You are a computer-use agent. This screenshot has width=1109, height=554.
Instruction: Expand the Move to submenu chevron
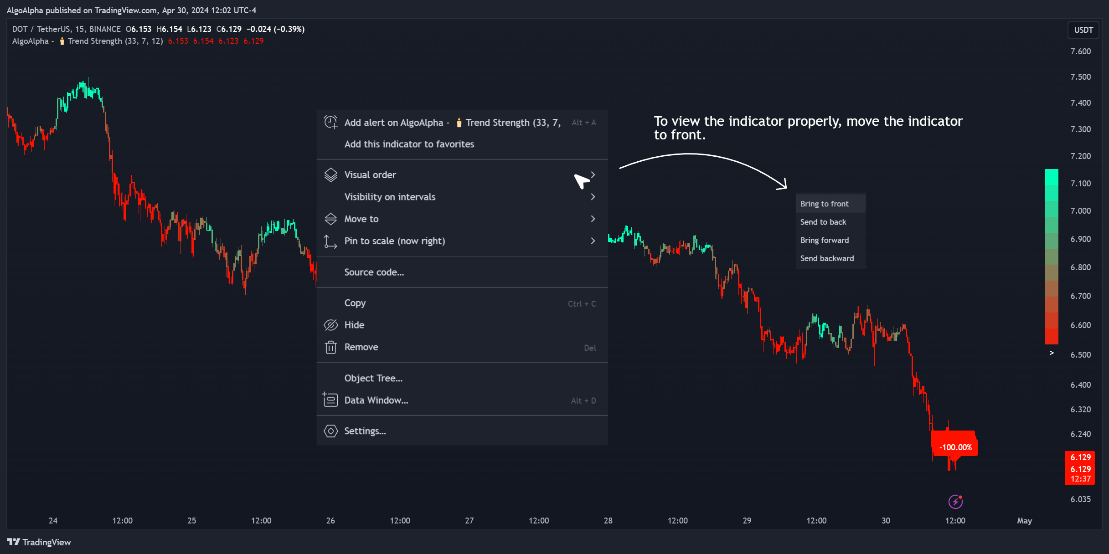click(x=593, y=219)
